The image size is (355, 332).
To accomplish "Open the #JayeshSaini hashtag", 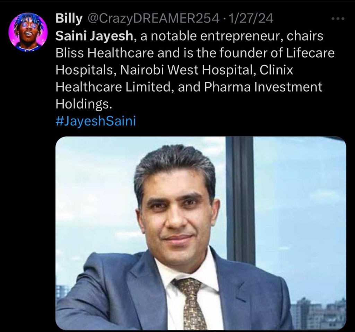I will coord(96,121).
